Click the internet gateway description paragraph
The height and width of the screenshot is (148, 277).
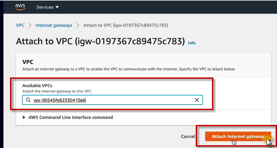(x=129, y=69)
